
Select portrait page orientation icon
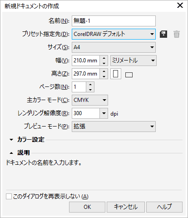(116, 74)
